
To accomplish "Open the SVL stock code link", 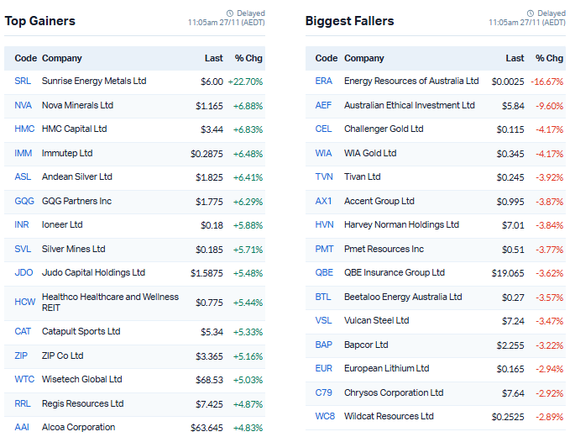I will coord(23,249).
